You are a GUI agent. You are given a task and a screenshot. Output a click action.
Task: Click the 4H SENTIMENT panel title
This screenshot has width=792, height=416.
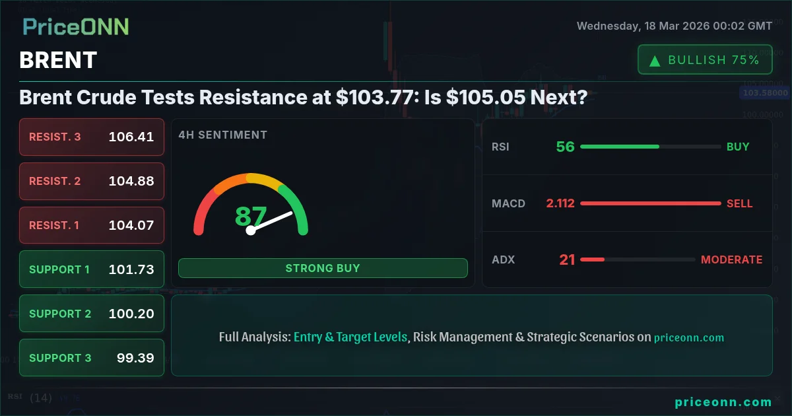(222, 135)
